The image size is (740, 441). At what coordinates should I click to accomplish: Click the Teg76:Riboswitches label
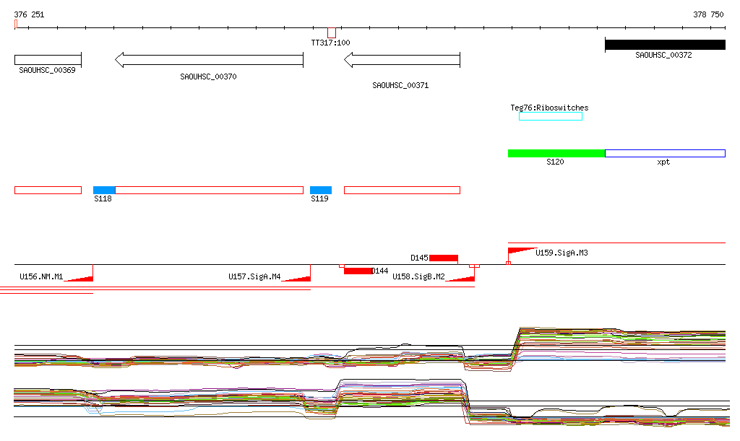[549, 108]
